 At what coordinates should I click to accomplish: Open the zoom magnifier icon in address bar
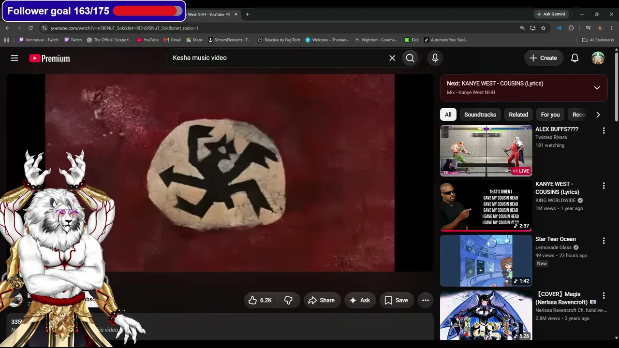pos(522,28)
